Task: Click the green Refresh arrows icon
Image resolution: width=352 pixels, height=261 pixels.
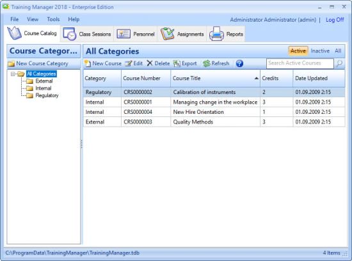Action: (x=206, y=63)
